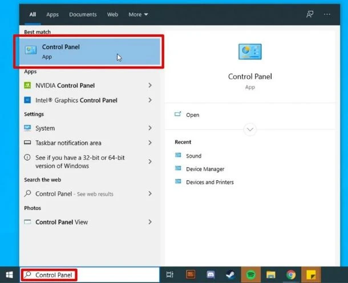
Task: Expand Taskbar notification area arrow
Action: point(150,143)
